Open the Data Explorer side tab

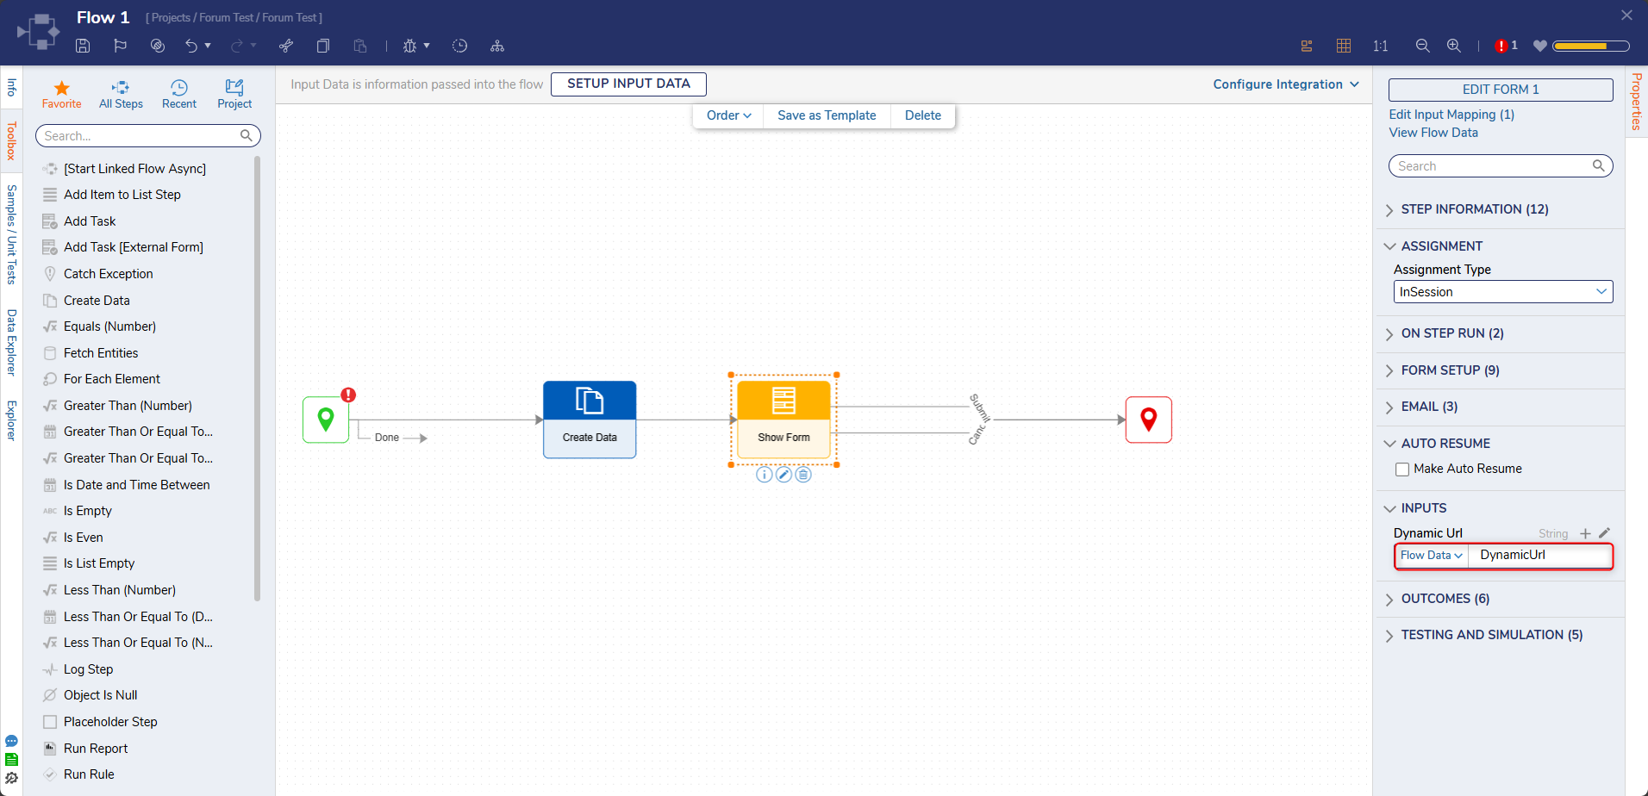click(11, 342)
